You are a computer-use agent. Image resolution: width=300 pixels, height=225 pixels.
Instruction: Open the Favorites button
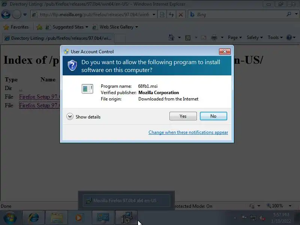16,27
